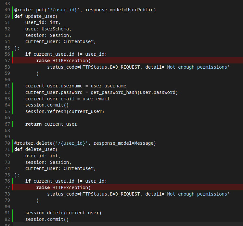The width and height of the screenshot is (243, 226).
Task: Click line number 77 in the gutter
Action: point(7,187)
